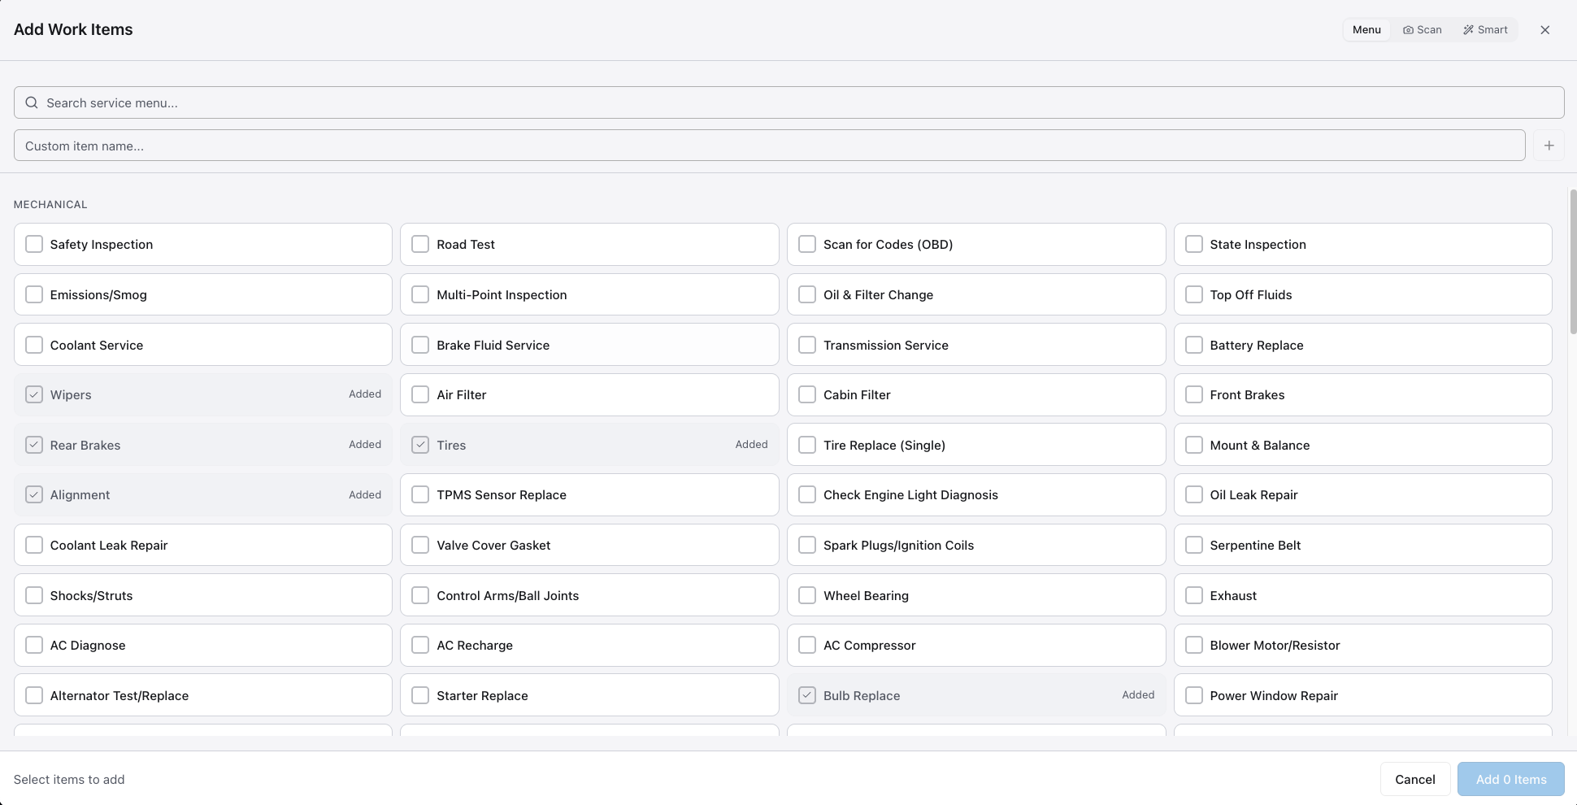Screen dimensions: 1577x805
Task: Click the plus icon to add custom item
Action: tap(1549, 146)
